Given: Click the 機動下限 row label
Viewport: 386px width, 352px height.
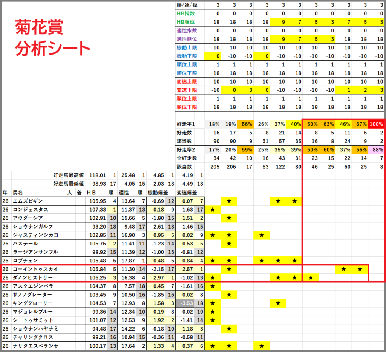Looking at the screenshot, I should [x=187, y=56].
